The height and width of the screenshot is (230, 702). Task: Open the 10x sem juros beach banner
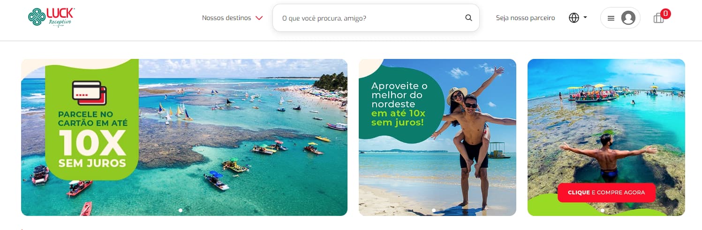coord(184,137)
